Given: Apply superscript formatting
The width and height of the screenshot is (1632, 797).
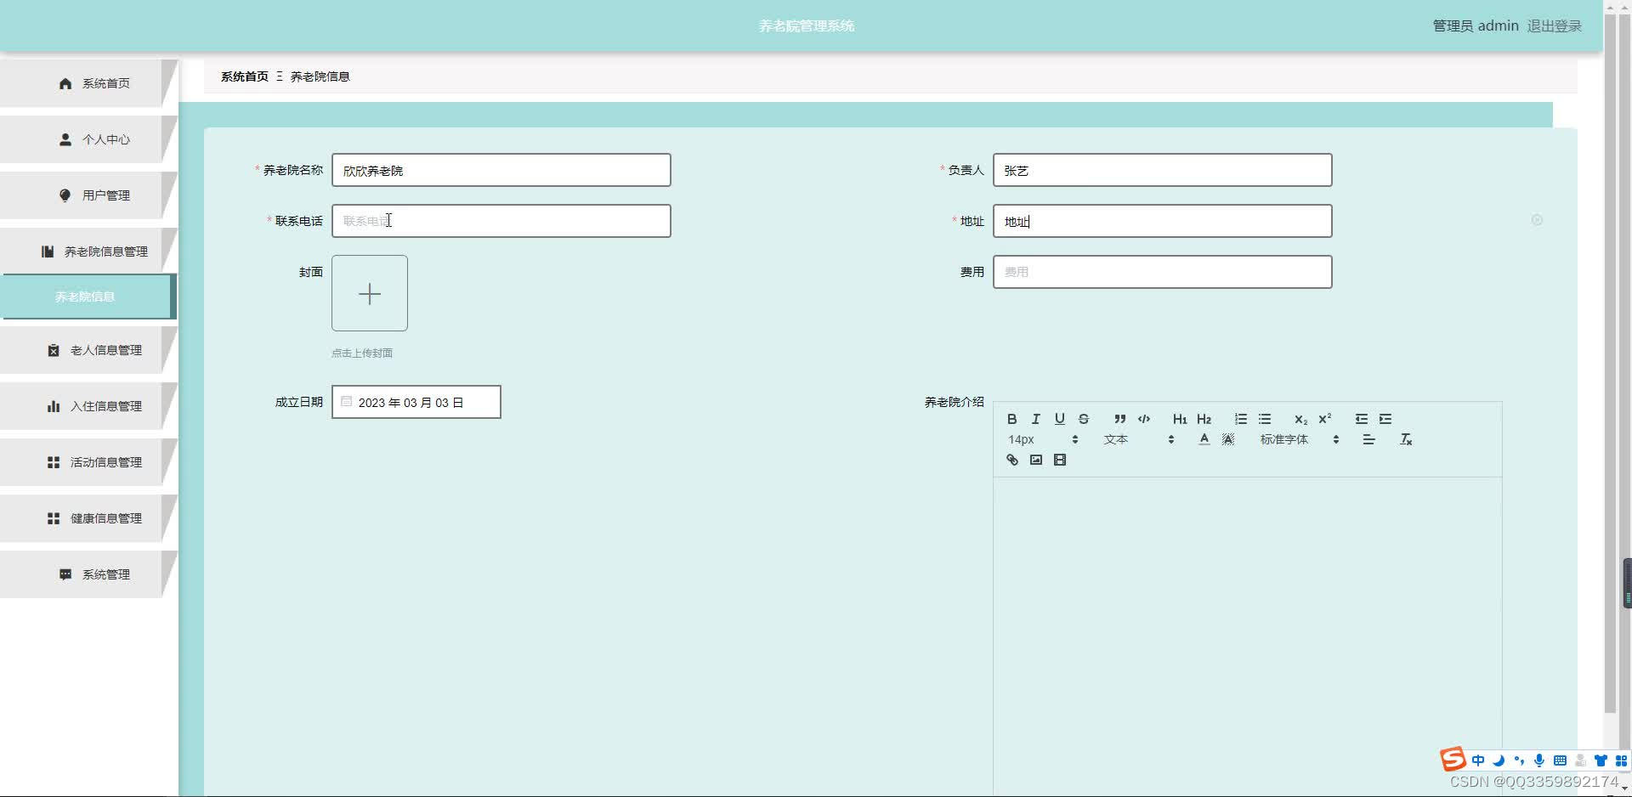Looking at the screenshot, I should pos(1324,419).
